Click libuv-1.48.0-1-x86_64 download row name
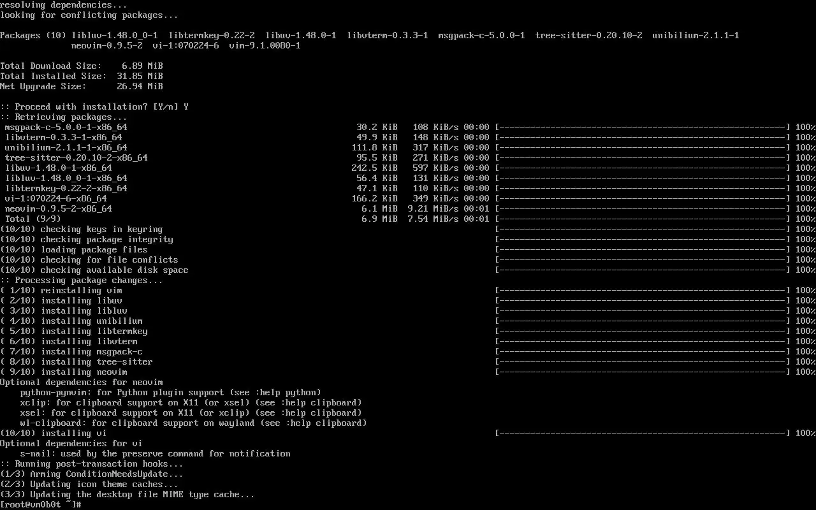The width and height of the screenshot is (816, 510). point(59,168)
